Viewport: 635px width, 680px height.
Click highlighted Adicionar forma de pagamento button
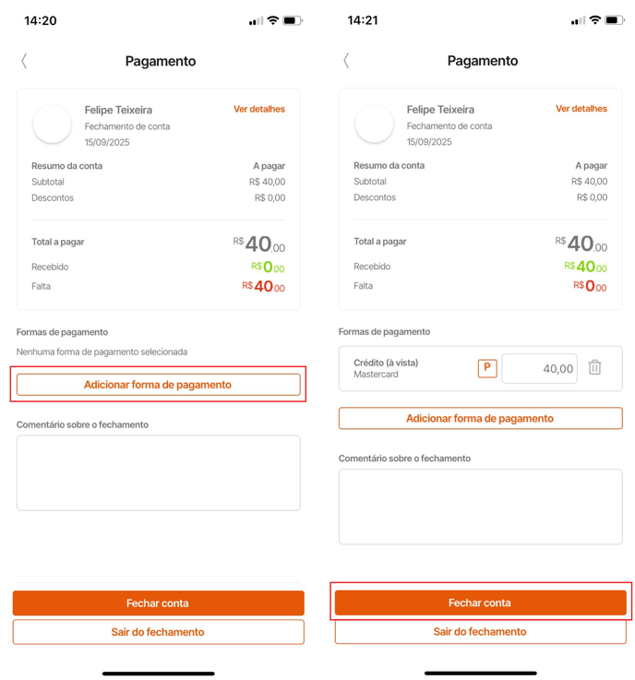(x=159, y=385)
